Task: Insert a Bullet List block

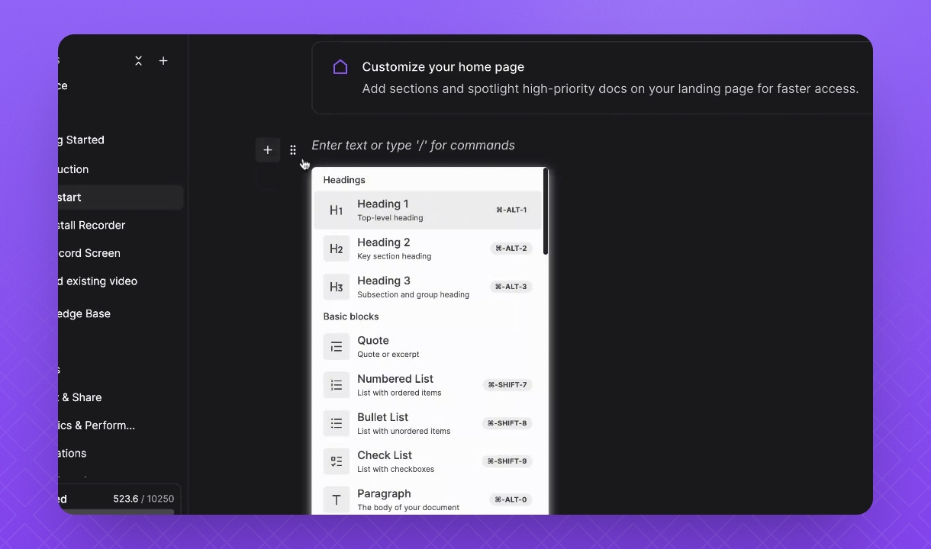Action: tap(427, 423)
